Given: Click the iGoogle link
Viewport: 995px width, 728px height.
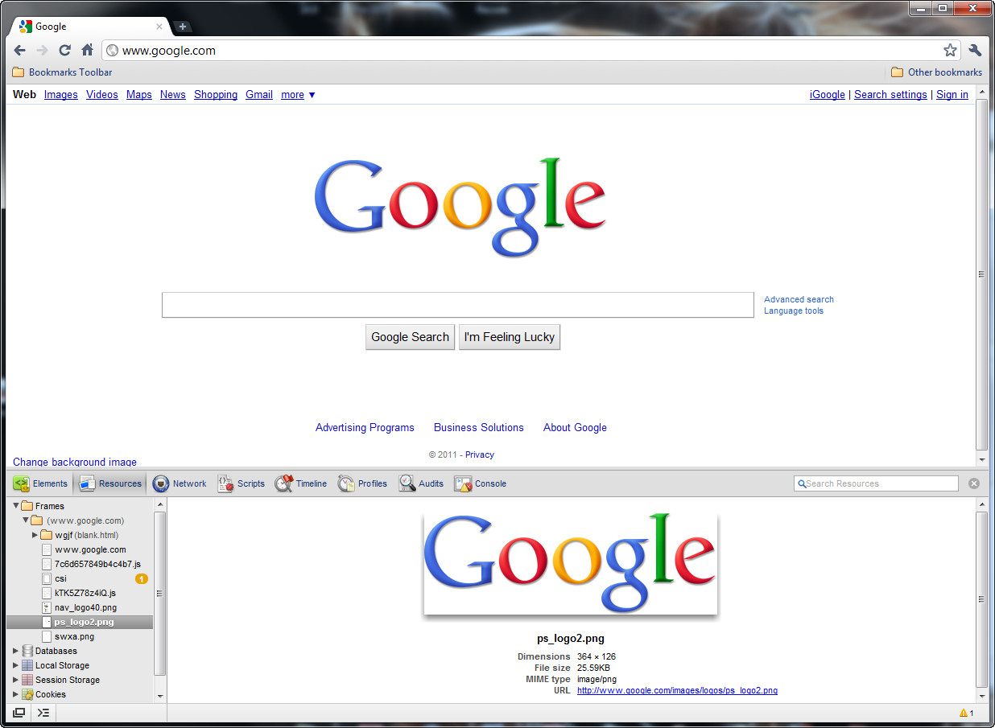Looking at the screenshot, I should click(x=828, y=95).
